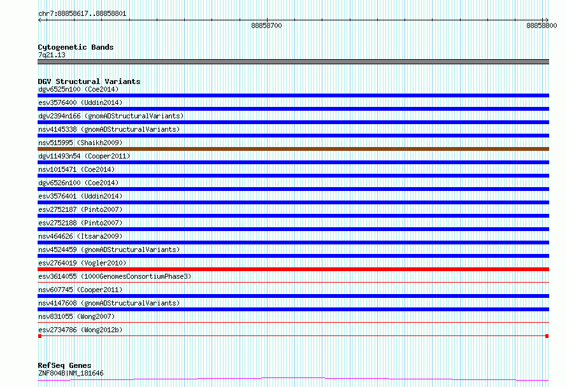Open the DGV Structural Variants track title
567x387 pixels.
point(89,81)
